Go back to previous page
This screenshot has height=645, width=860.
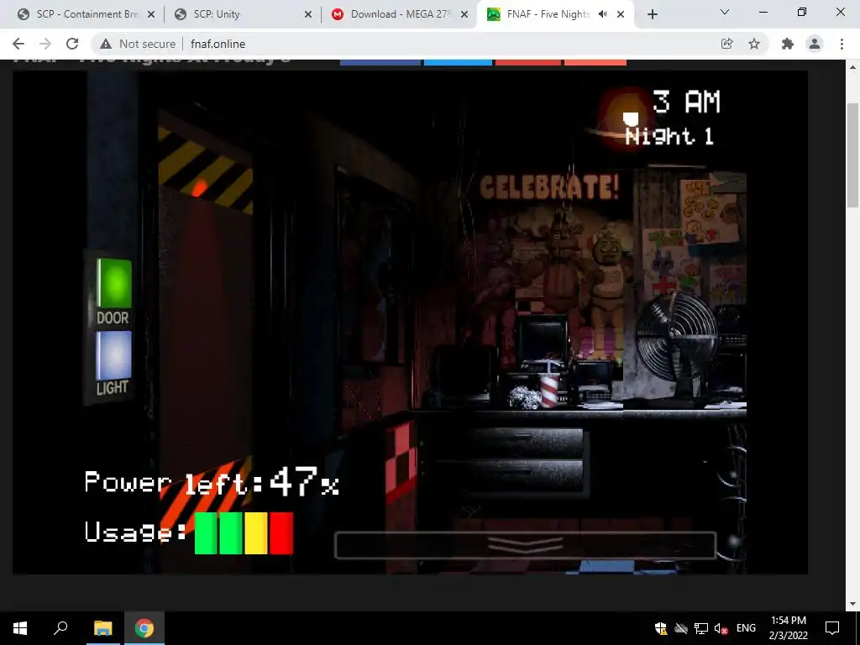pyautogui.click(x=18, y=44)
